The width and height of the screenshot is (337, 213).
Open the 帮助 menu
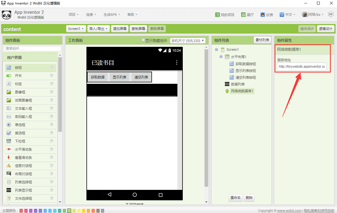(132, 15)
